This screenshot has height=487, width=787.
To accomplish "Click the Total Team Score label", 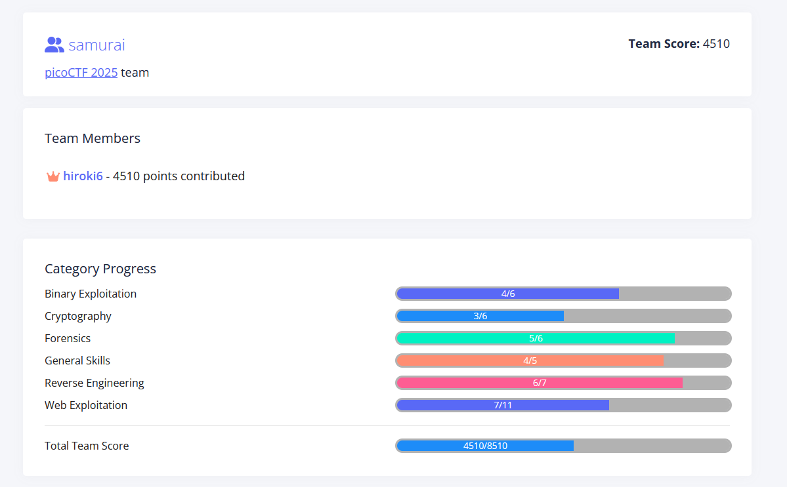I will [87, 446].
